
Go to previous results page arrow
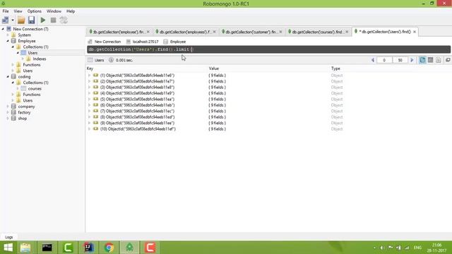click(373, 60)
